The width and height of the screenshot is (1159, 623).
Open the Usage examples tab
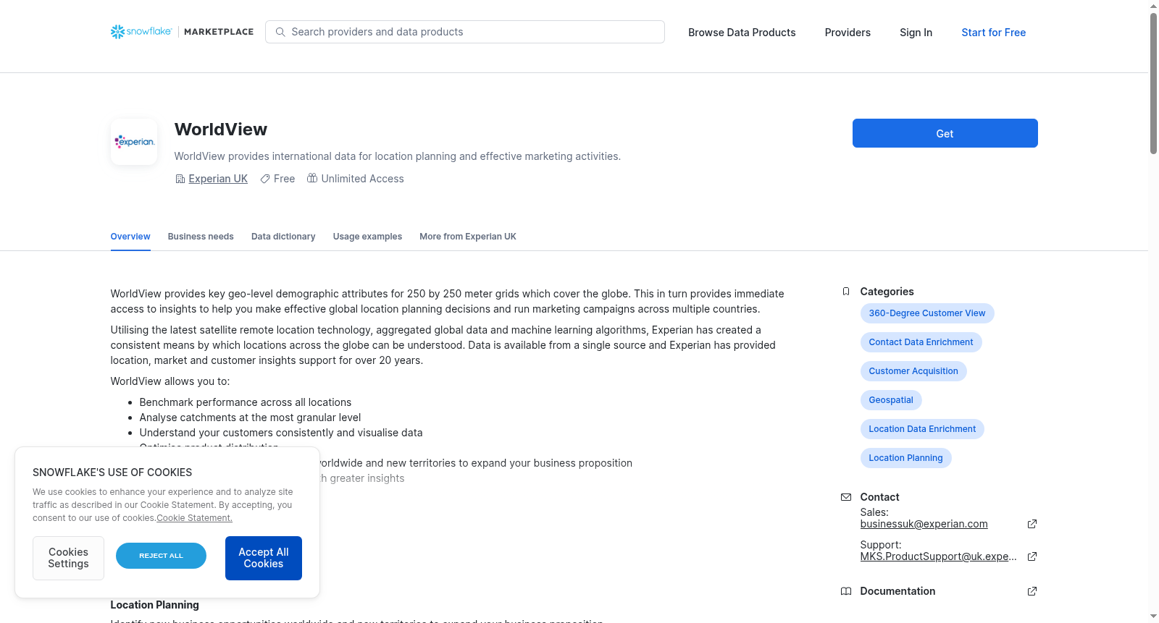[x=367, y=237]
